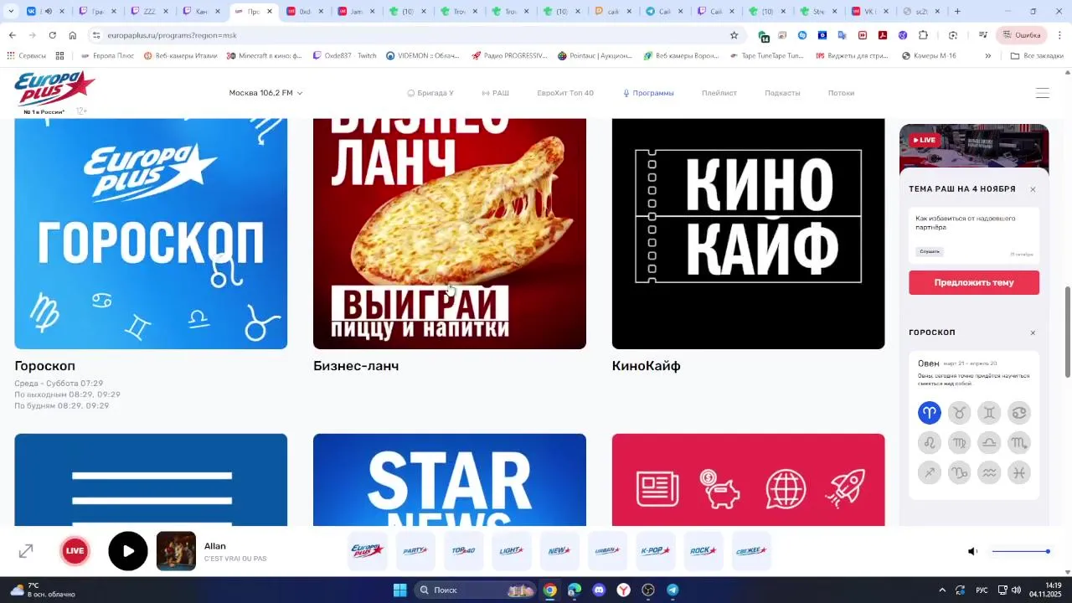Image resolution: width=1072 pixels, height=603 pixels.
Task: Select the Taurus zodiac sign icon
Action: pos(959,413)
